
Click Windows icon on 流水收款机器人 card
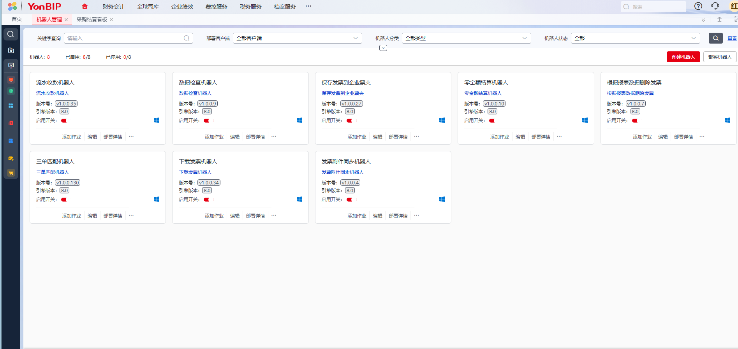tap(157, 121)
